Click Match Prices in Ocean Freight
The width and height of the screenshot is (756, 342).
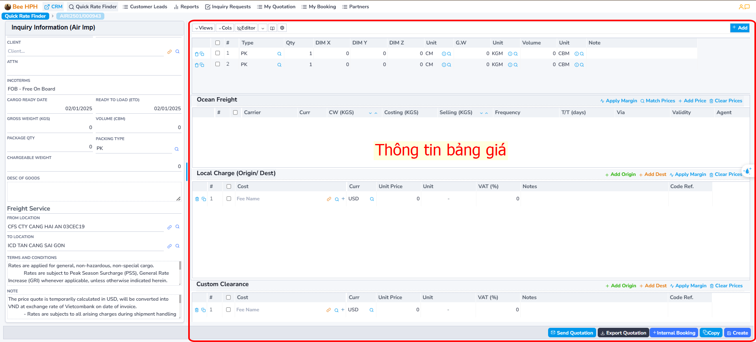pos(658,101)
